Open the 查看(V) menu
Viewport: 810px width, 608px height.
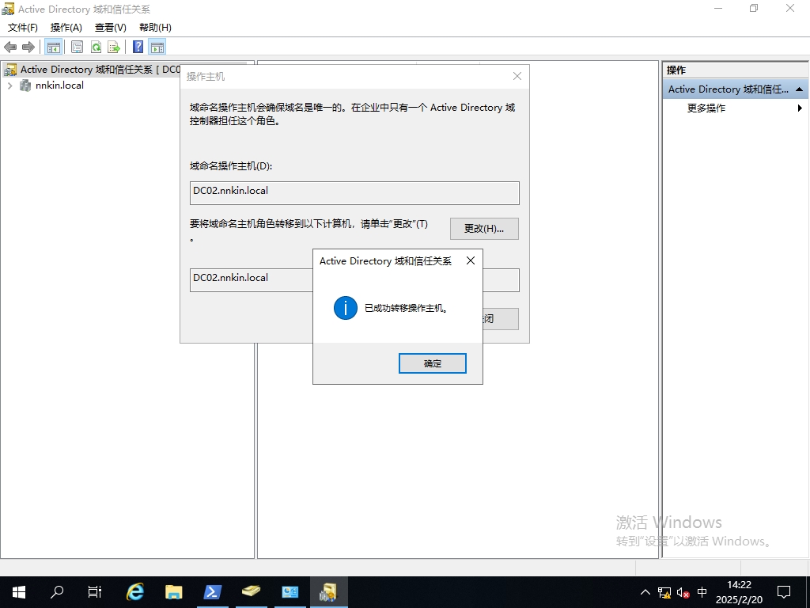pos(110,28)
